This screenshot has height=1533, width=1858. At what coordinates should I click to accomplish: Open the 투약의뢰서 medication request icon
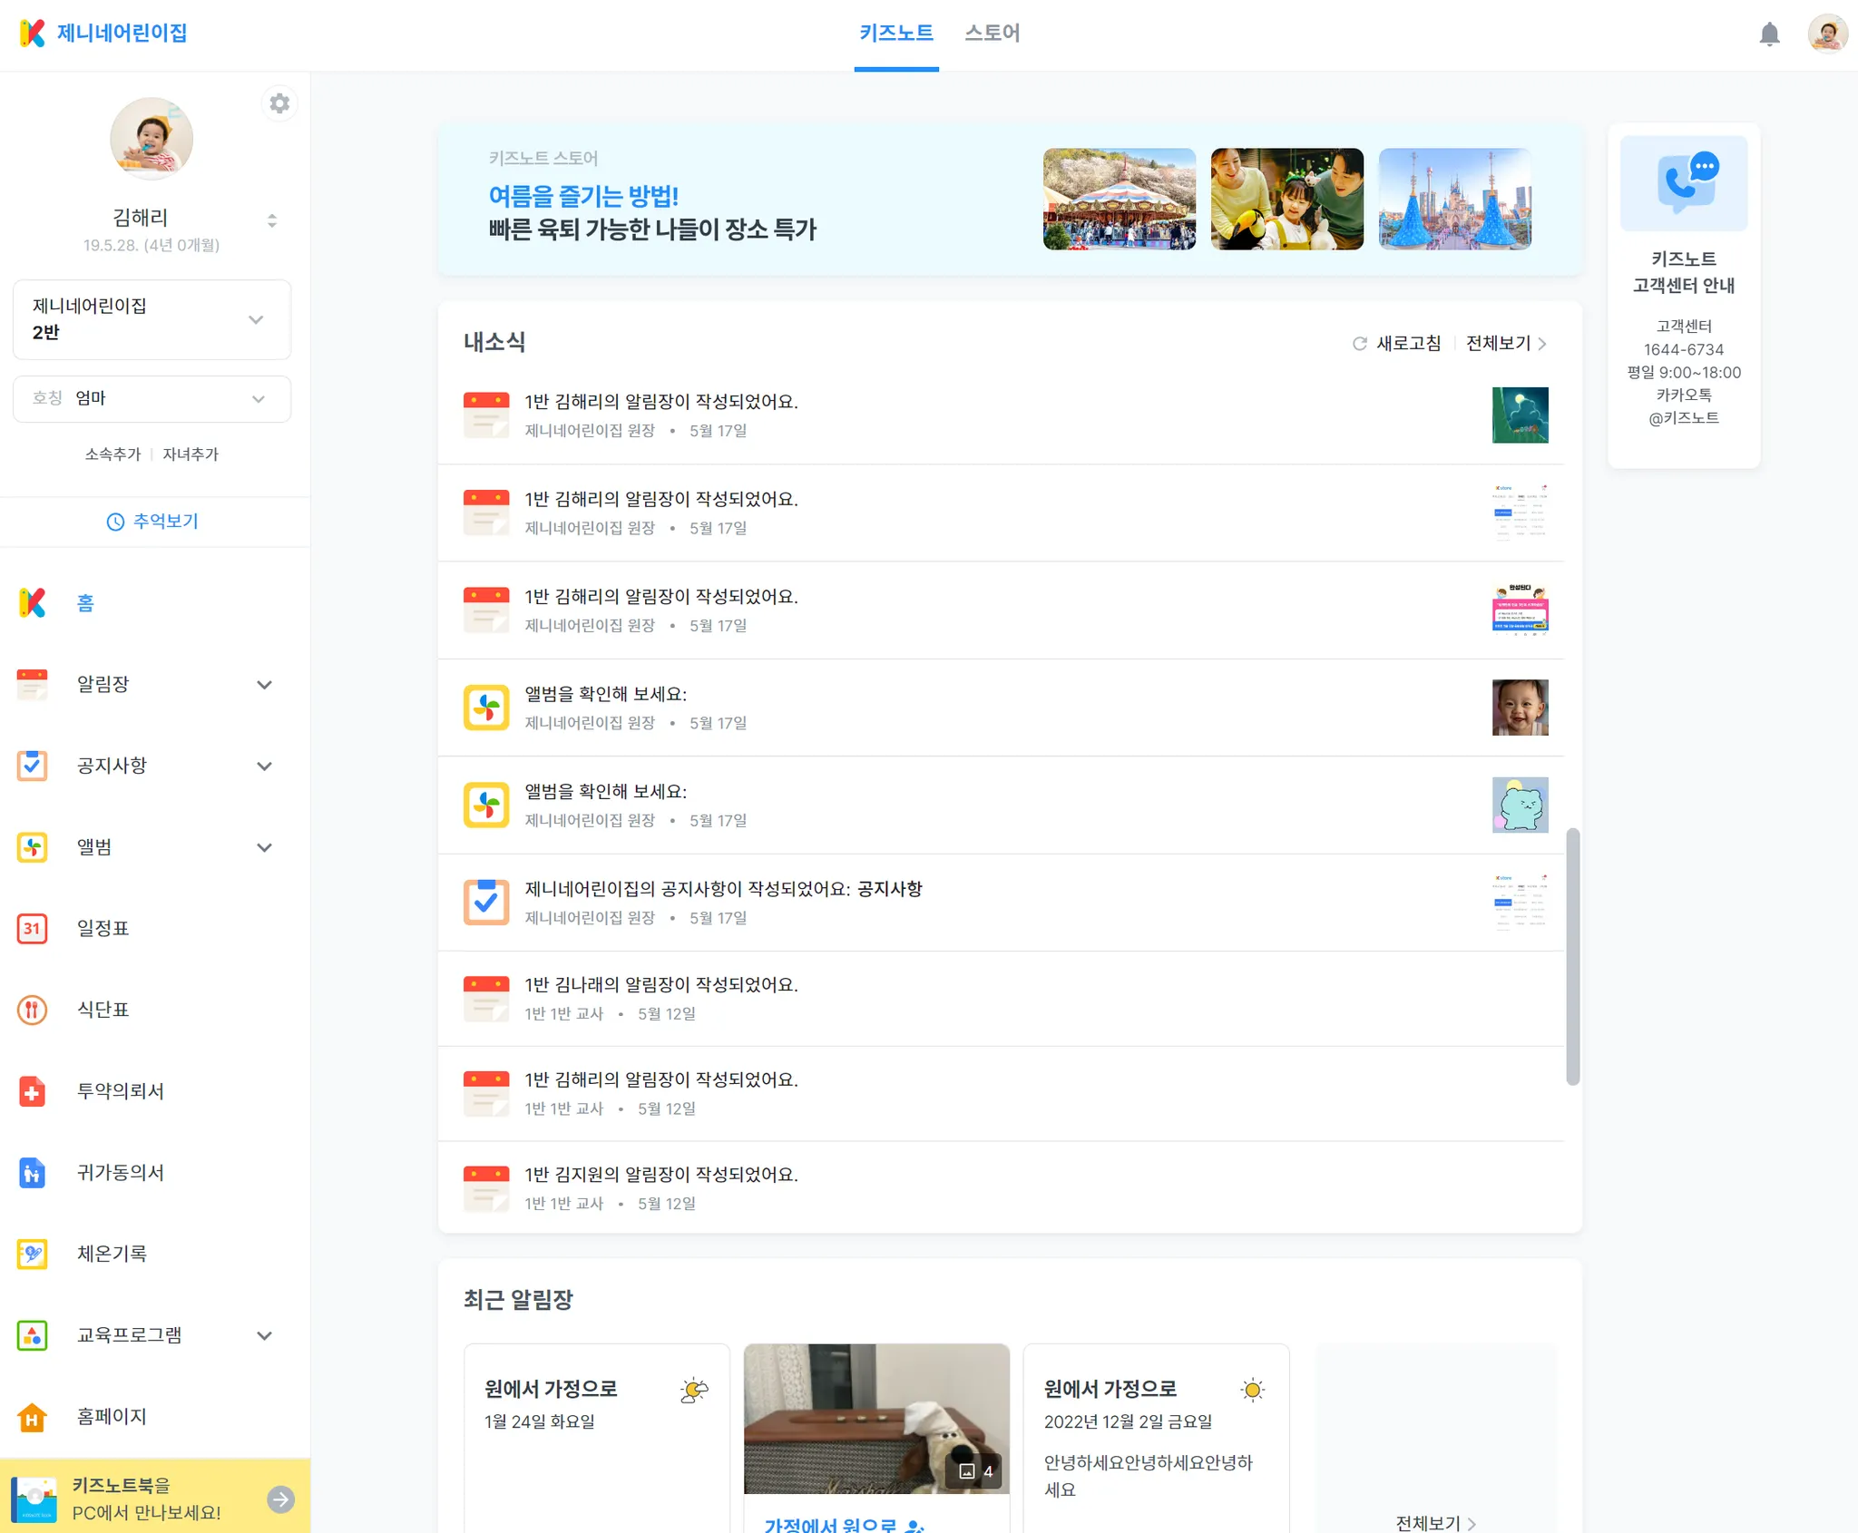(x=33, y=1091)
